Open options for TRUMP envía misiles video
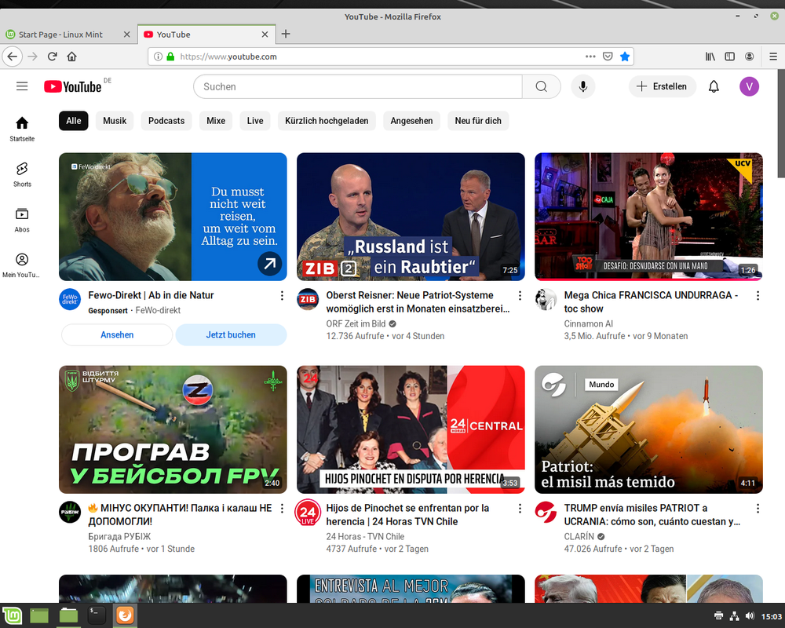Image resolution: width=785 pixels, height=628 pixels. pyautogui.click(x=758, y=509)
